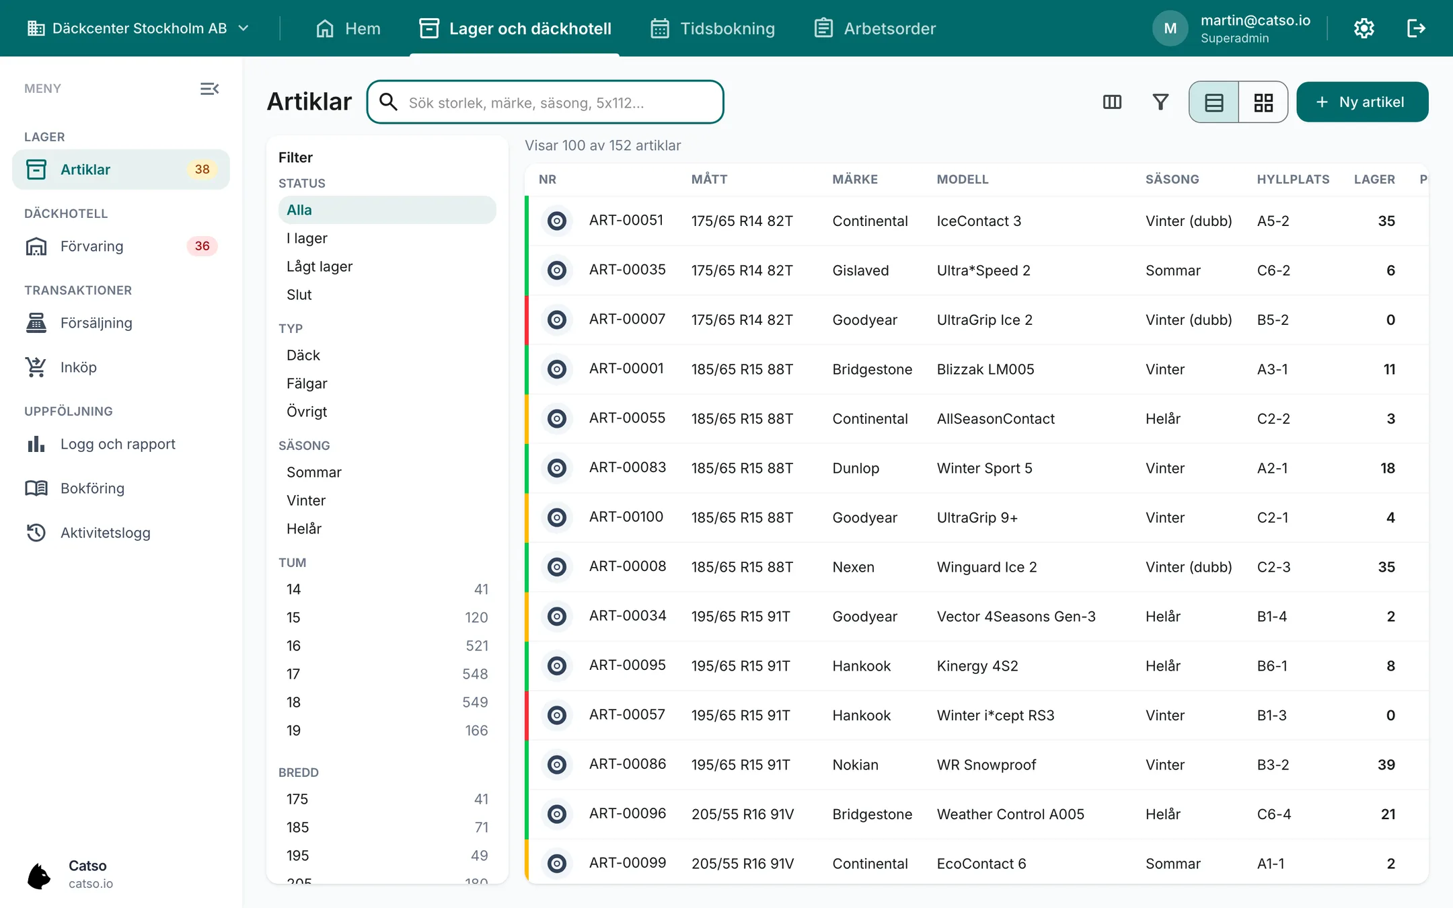The height and width of the screenshot is (908, 1453).
Task: Select Artiklar in the sidebar
Action: click(x=121, y=169)
